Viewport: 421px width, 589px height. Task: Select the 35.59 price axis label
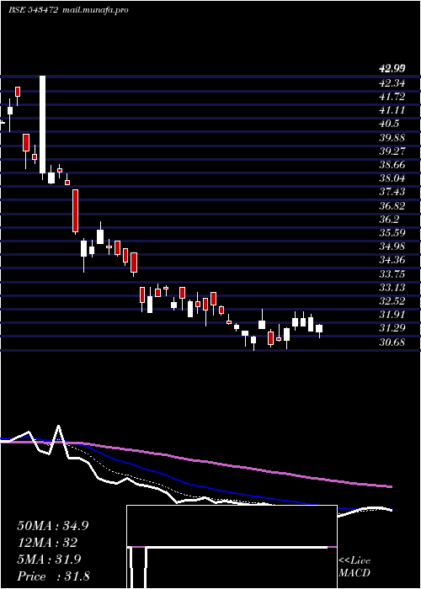[x=392, y=233]
